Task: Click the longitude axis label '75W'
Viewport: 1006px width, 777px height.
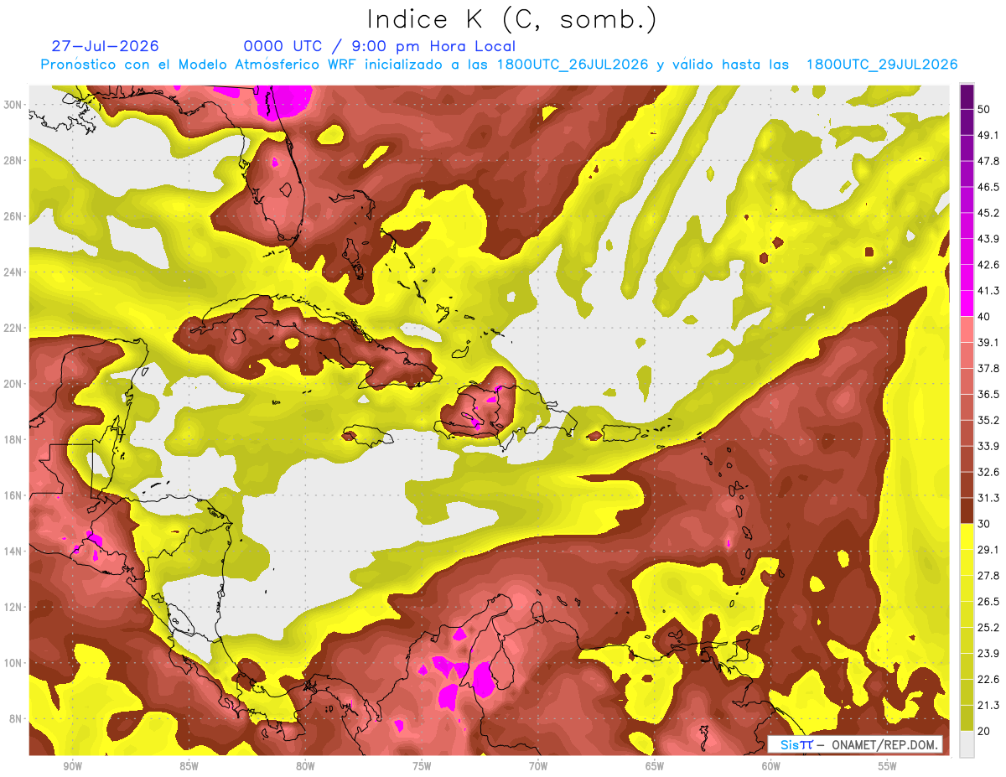Action: click(422, 766)
